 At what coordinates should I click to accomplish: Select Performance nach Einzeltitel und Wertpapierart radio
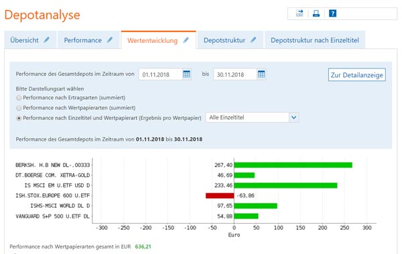tap(19, 118)
